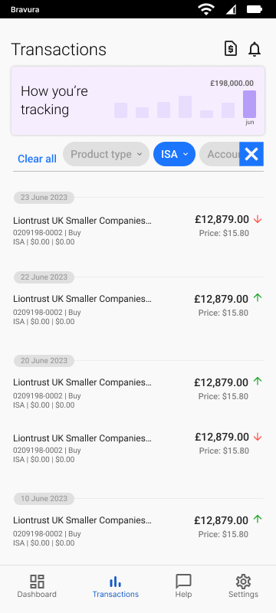Select the Transactions bar chart icon

(x=115, y=582)
